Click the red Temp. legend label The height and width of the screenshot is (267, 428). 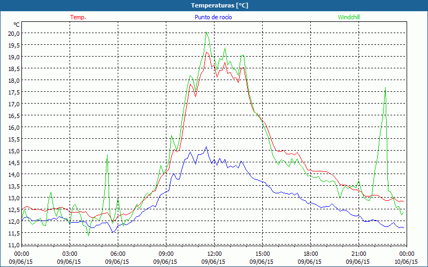[x=78, y=17]
